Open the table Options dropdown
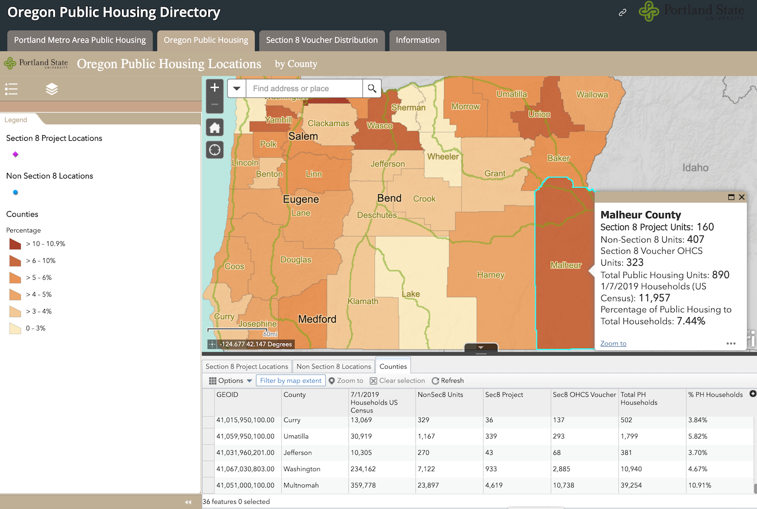757x509 pixels. pyautogui.click(x=231, y=381)
